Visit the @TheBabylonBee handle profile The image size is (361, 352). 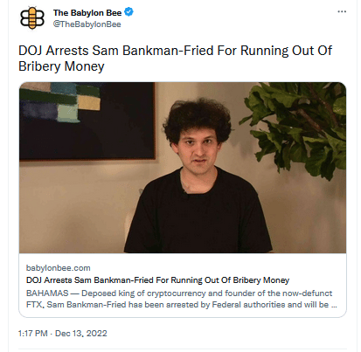[87, 24]
